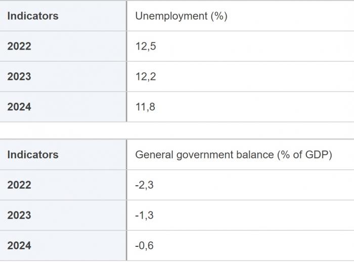Select the 2023 row label in the Unemployment table
The width and height of the screenshot is (354, 262).
[19, 77]
